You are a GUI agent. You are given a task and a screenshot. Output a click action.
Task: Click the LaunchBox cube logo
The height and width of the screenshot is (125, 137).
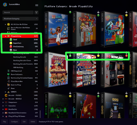click(x=5, y=5)
